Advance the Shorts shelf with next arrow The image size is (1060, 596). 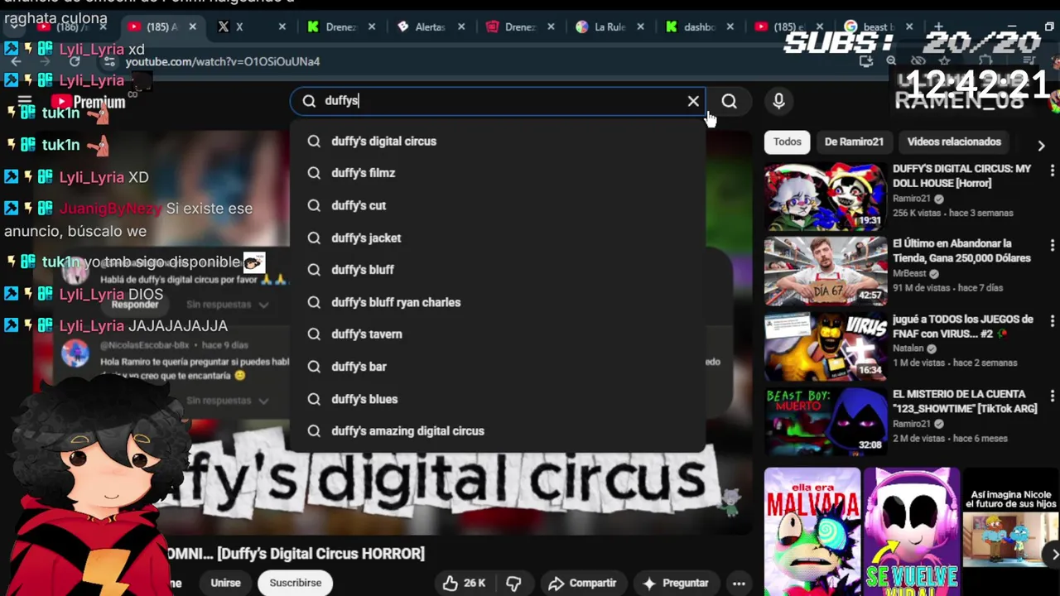click(x=1054, y=554)
